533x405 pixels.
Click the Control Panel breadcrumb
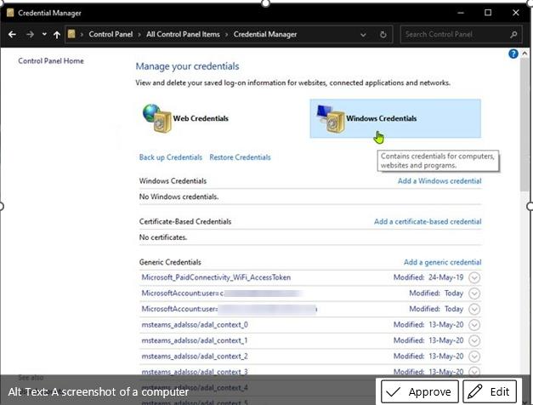coord(111,34)
